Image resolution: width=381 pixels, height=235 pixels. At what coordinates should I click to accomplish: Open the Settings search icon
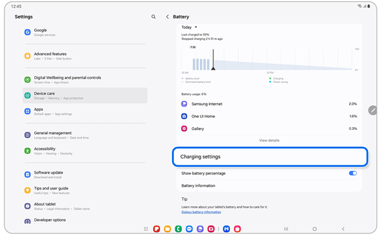[153, 16]
